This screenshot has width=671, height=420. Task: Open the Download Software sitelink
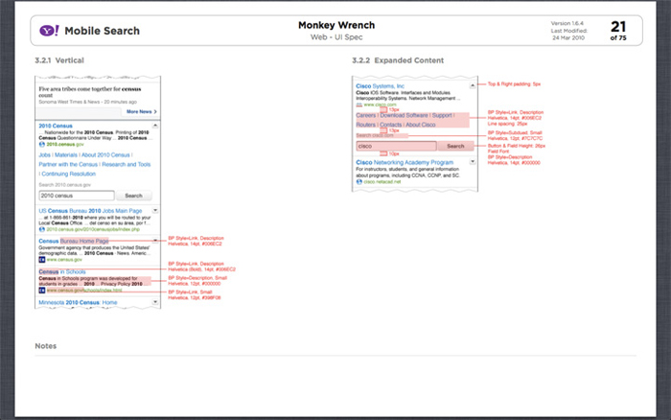[x=404, y=116]
